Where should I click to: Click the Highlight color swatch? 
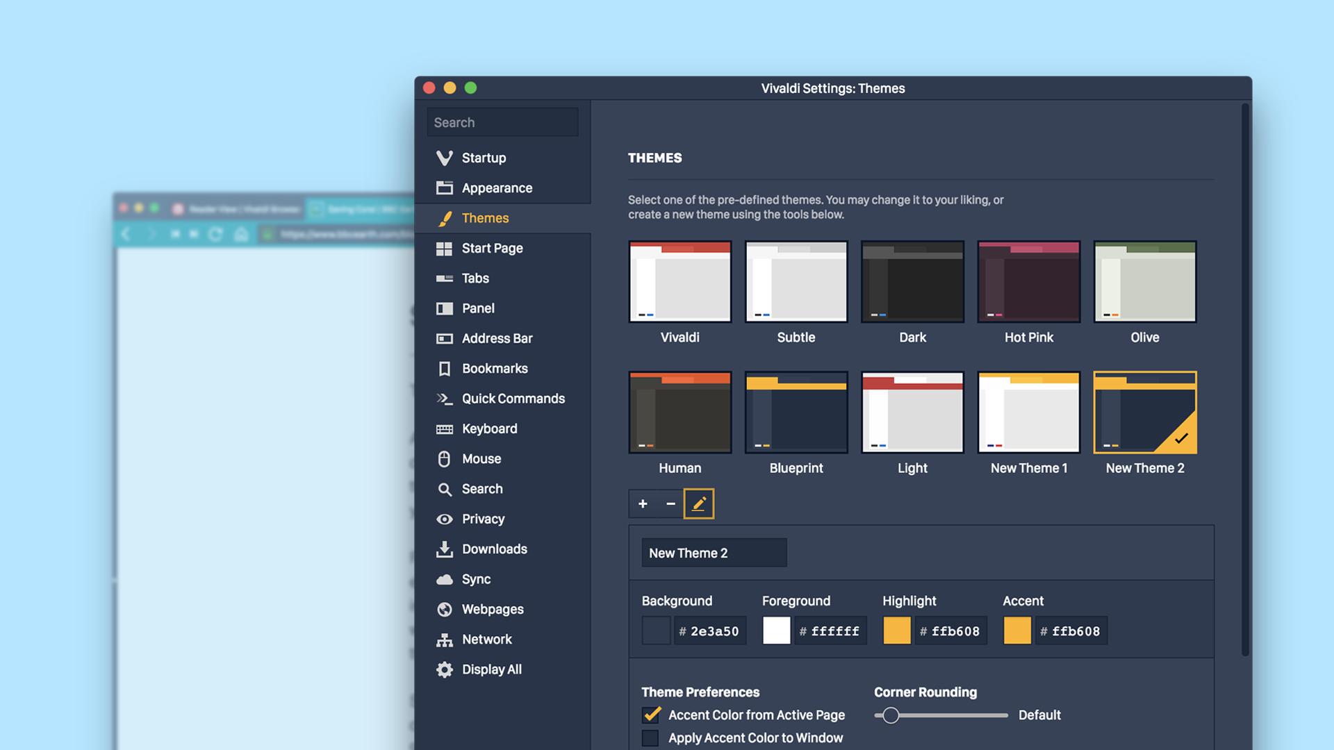tap(897, 631)
